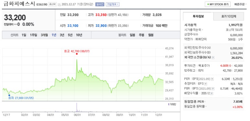The width and height of the screenshot is (250, 121).
Task: Switch chart to 일봉 candlestick
Action: click(x=132, y=35)
